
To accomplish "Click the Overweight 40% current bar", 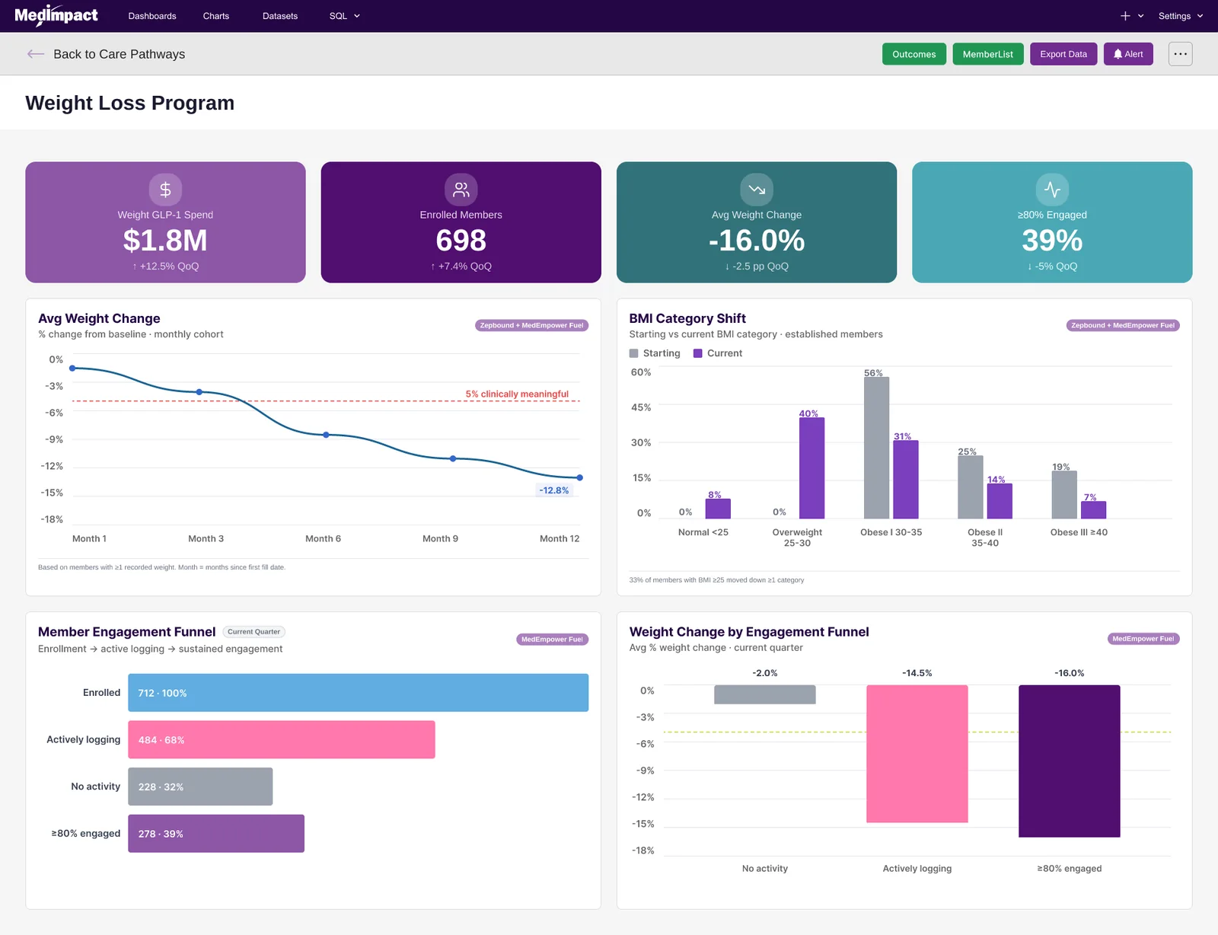I will coord(811,468).
